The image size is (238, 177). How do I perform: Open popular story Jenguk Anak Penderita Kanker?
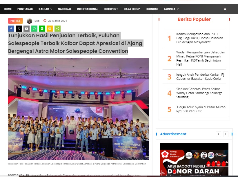200,77
